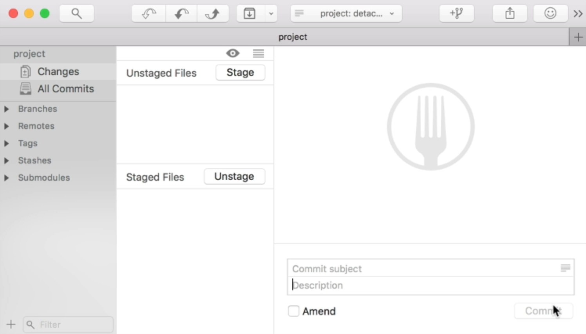This screenshot has width=586, height=334.
Task: Expand the Stashes section
Action: tap(7, 161)
